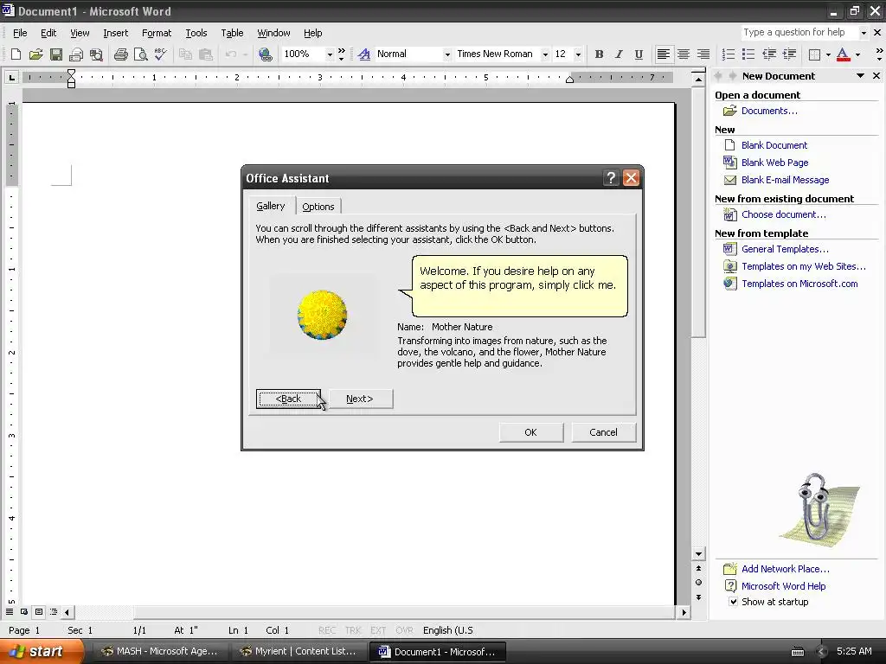Switch to MASH - Microsoft Agent taskbar item
This screenshot has width=886, height=664.
(159, 652)
